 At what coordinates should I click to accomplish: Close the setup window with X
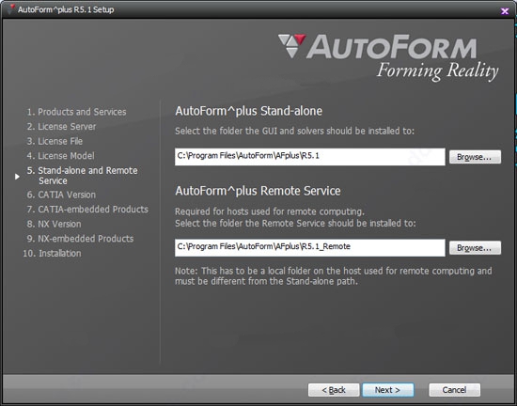point(505,11)
